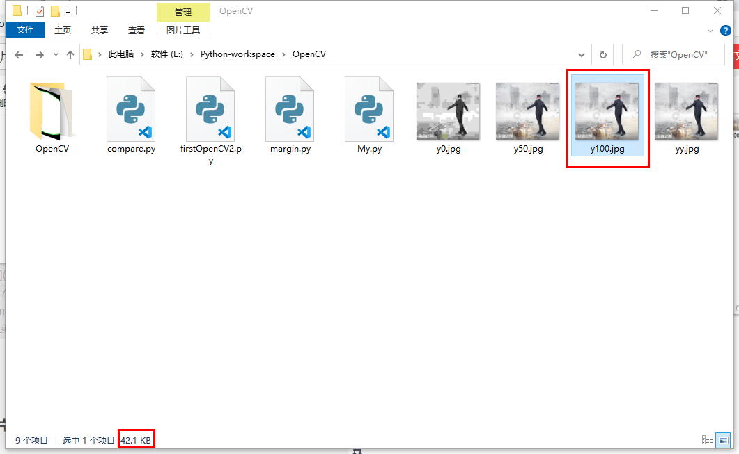Click the compare.py file name

tap(131, 149)
